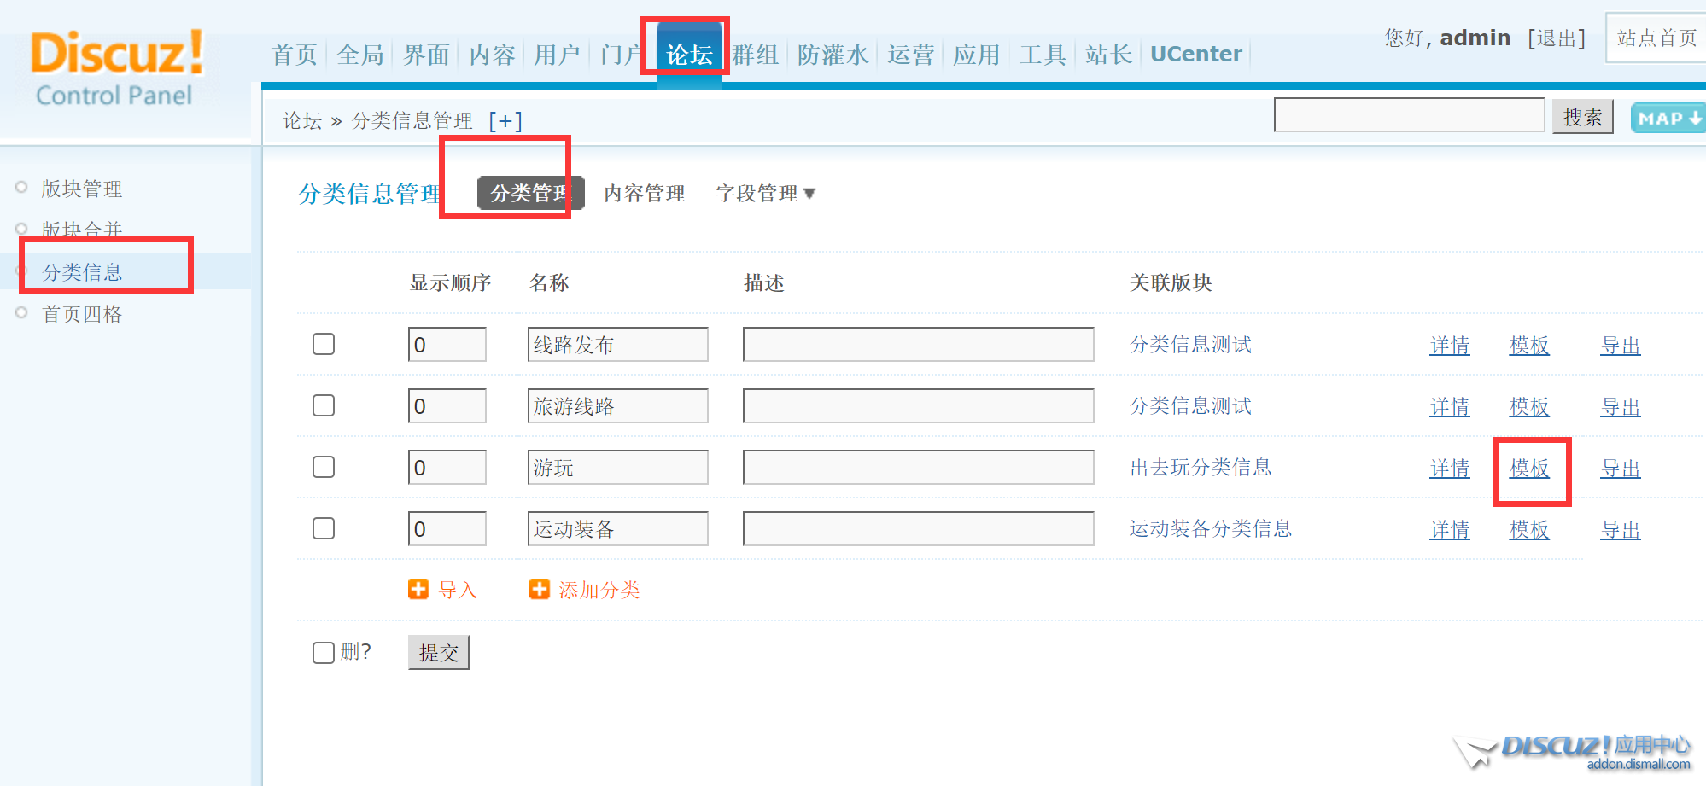Click the description field in the 线路发布 row
Image resolution: width=1706 pixels, height=786 pixels.
point(919,345)
